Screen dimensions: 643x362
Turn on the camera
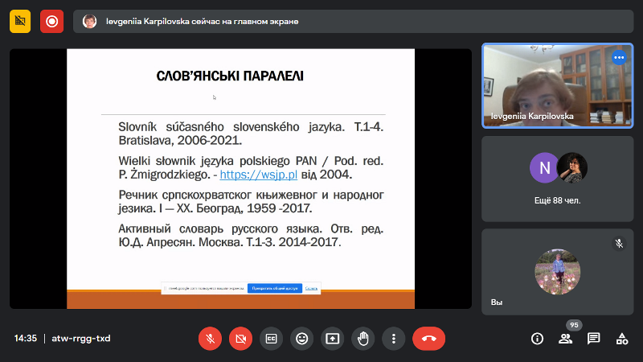(x=240, y=339)
